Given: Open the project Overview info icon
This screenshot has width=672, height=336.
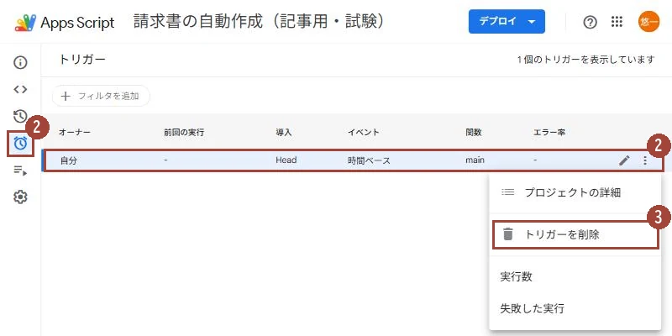Looking at the screenshot, I should pos(20,62).
